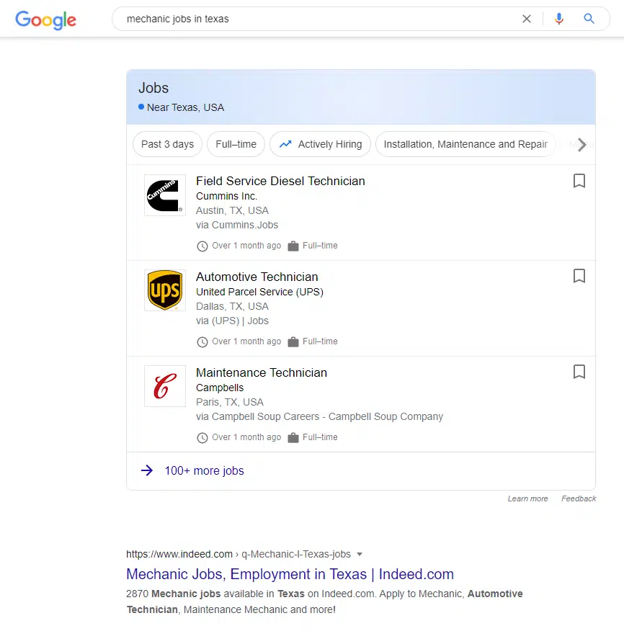This screenshot has height=644, width=624.
Task: Click the clock icon in the Campbells listing
Action: tap(202, 437)
